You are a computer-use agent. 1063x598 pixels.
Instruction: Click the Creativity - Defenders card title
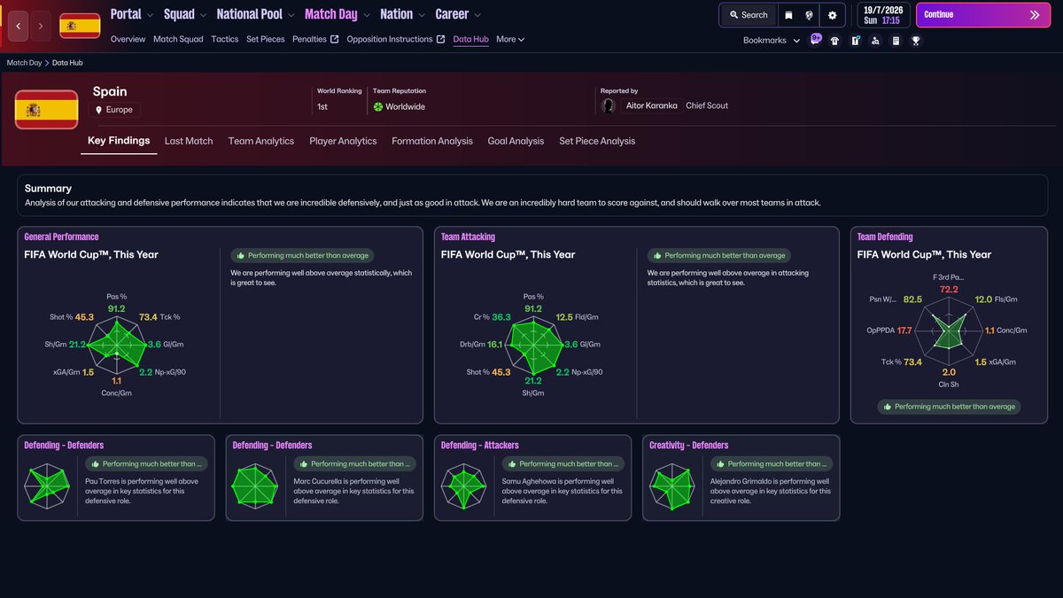coord(688,446)
